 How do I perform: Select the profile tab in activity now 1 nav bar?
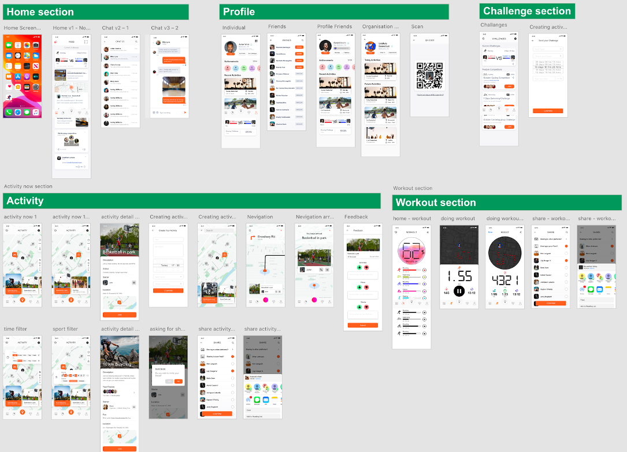coord(38,301)
